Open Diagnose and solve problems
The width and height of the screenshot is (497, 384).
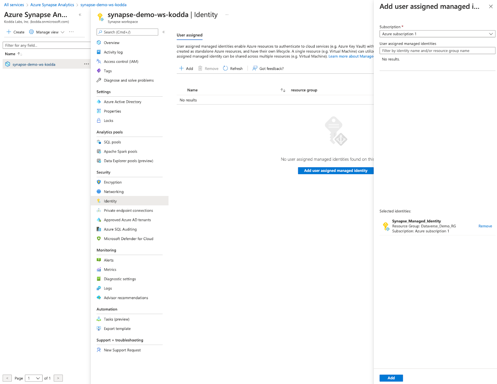129,80
